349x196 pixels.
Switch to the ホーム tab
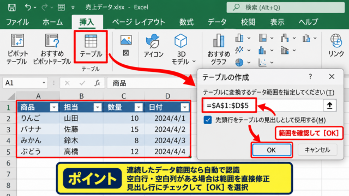tap(52, 22)
